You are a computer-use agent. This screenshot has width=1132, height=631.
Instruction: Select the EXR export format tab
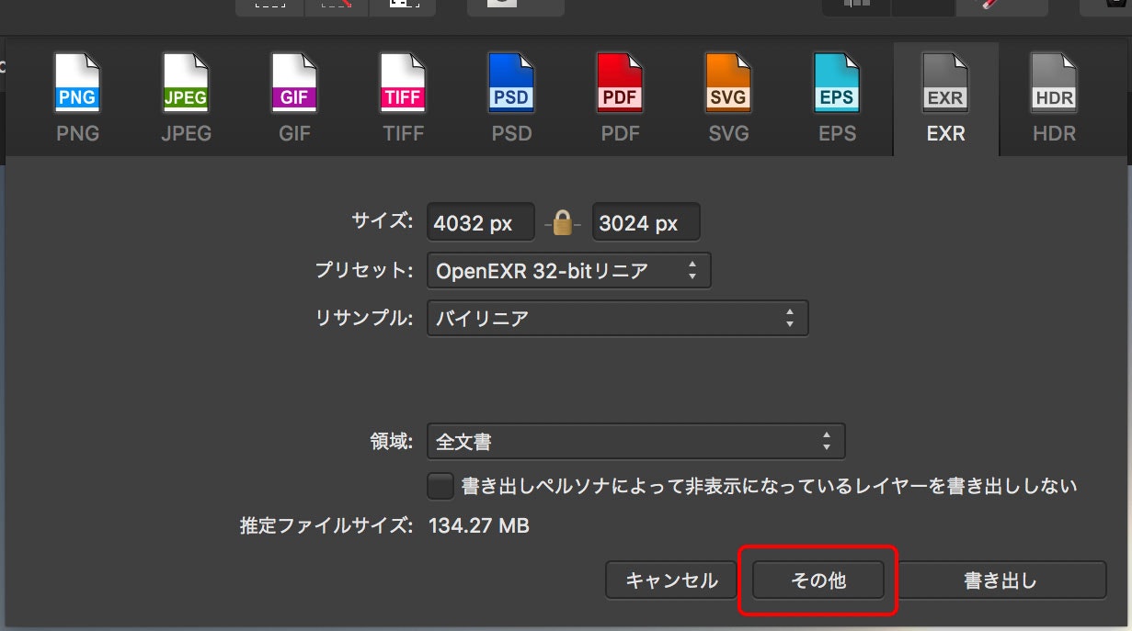946,99
